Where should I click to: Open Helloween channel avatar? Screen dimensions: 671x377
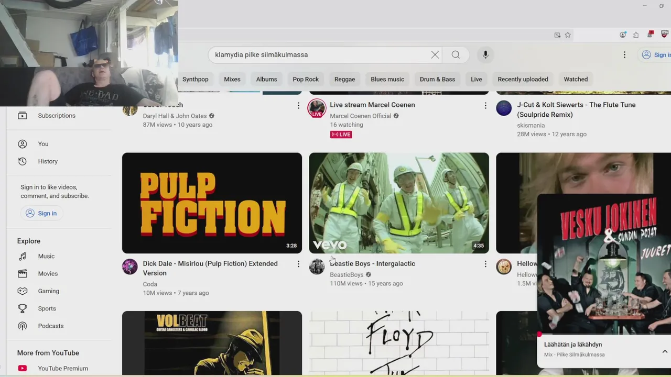coord(504,267)
